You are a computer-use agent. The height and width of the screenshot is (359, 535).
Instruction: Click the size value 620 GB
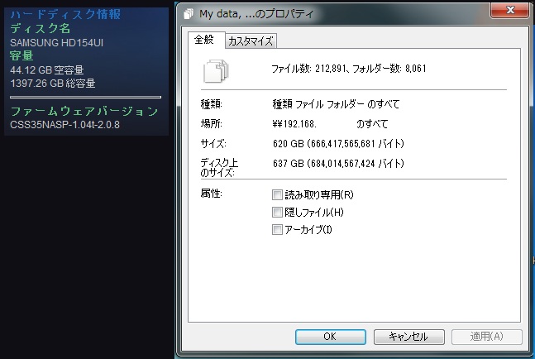(x=288, y=144)
